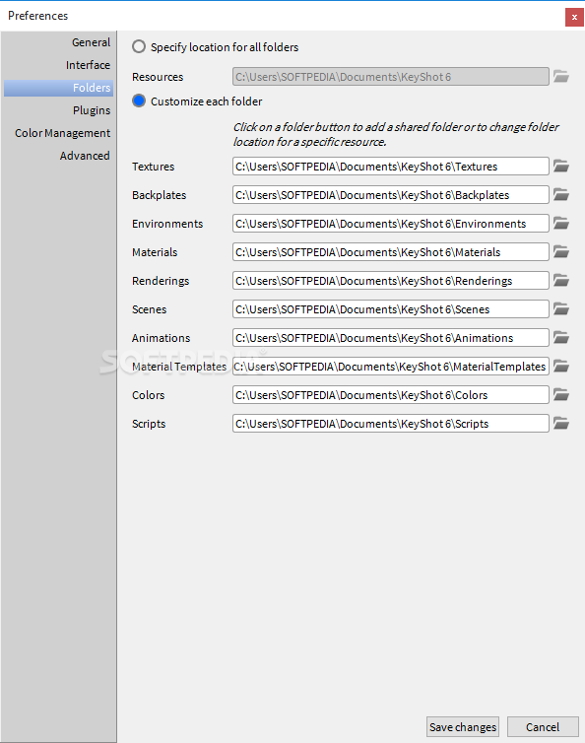This screenshot has width=585, height=743.
Task: Close the Preferences window
Action: [574, 17]
